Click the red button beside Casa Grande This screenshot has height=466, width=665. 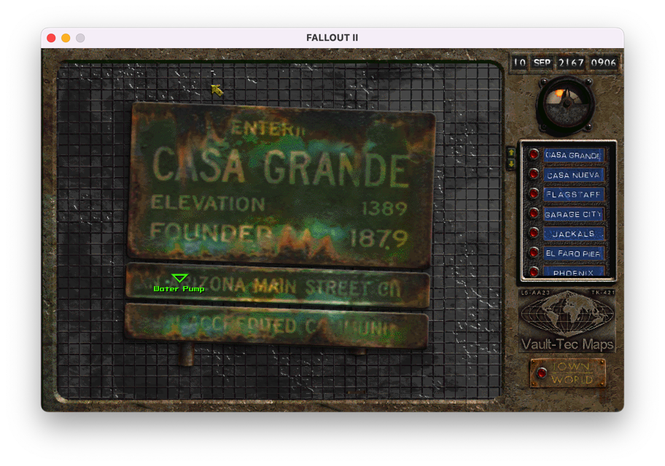pyautogui.click(x=534, y=154)
